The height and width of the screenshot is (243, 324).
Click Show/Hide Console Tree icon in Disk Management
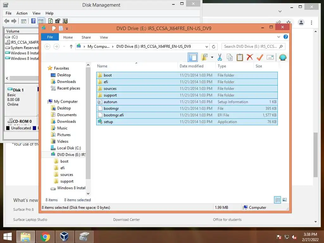(x=23, y=21)
